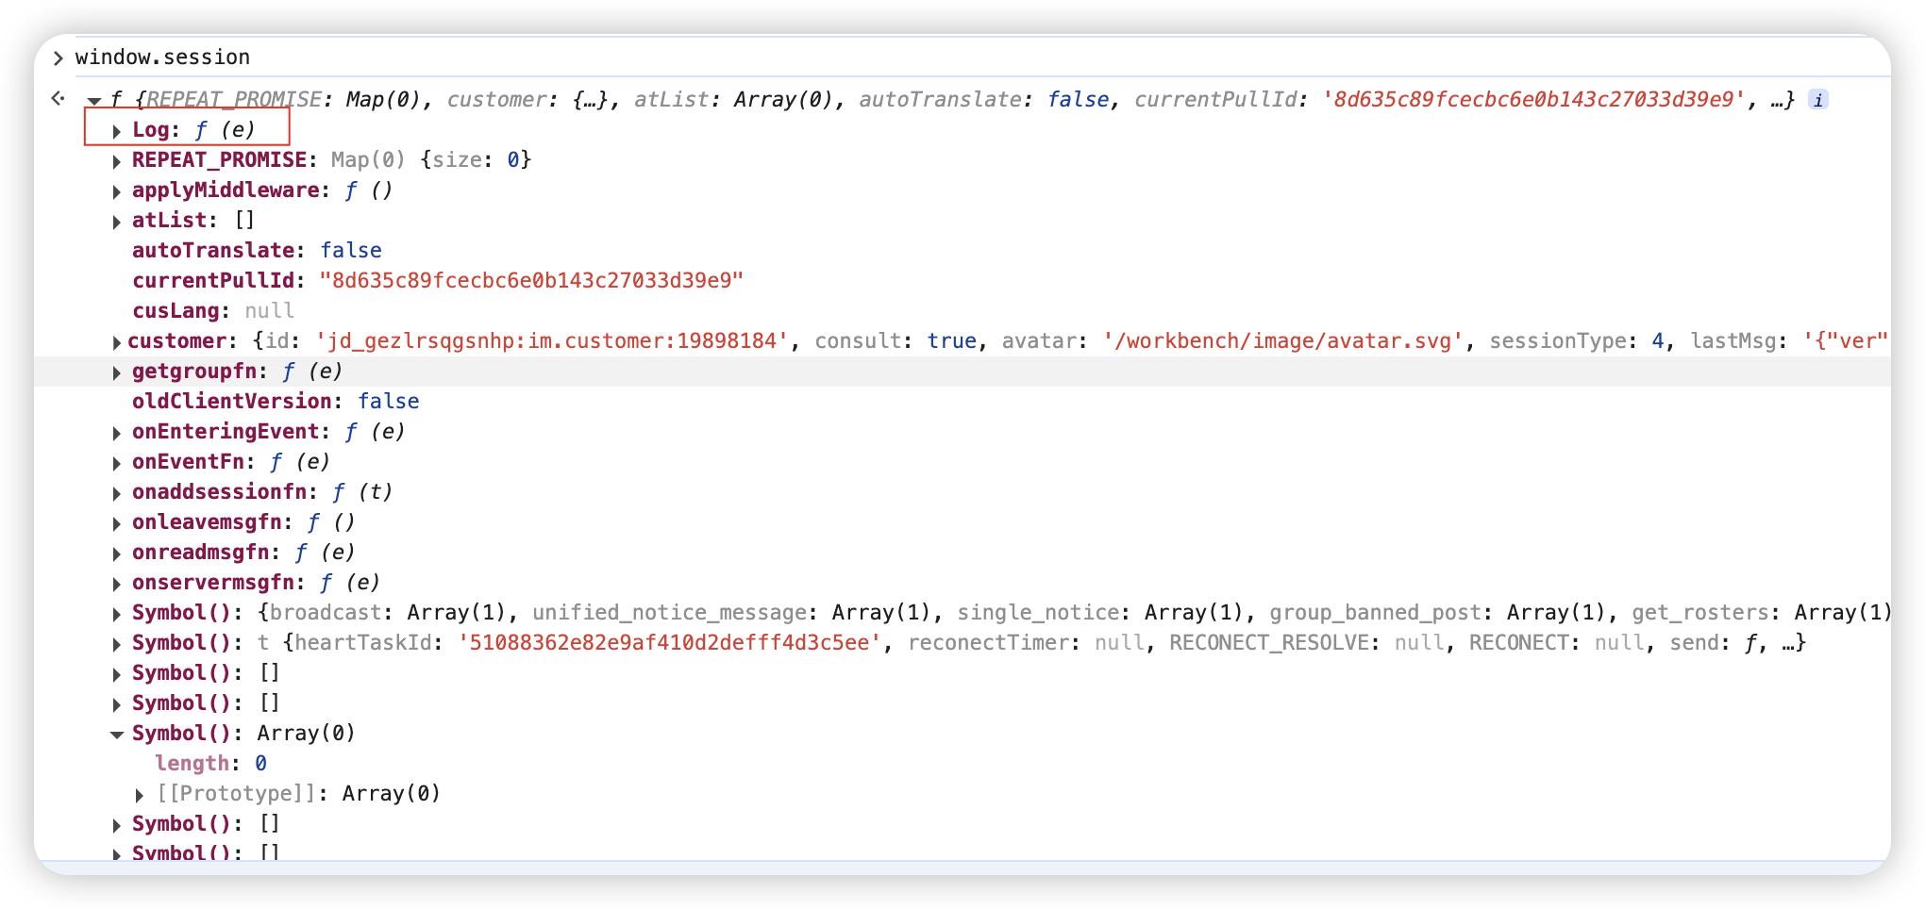Collapse the root session object triangle
Image resolution: width=1925 pixels, height=909 pixels.
94,100
